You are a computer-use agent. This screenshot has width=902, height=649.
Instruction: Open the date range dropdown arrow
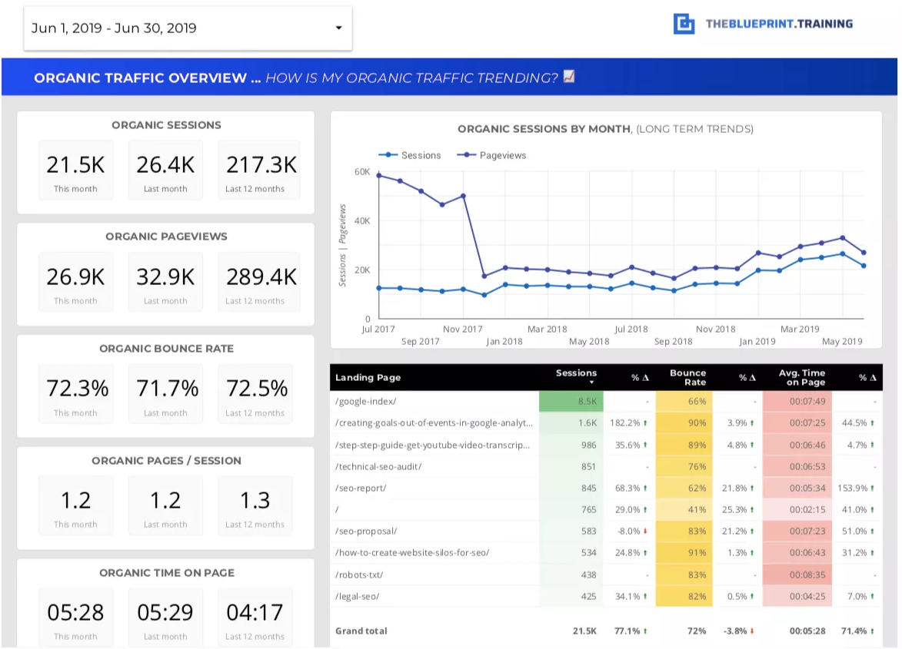(x=338, y=28)
